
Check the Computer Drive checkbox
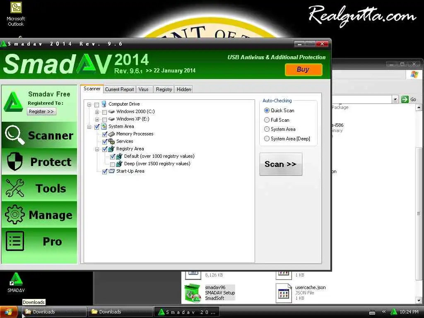coord(97,105)
